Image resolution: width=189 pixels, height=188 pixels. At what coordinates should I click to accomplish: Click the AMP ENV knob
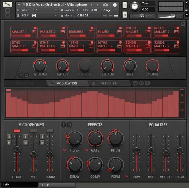pos(62,66)
